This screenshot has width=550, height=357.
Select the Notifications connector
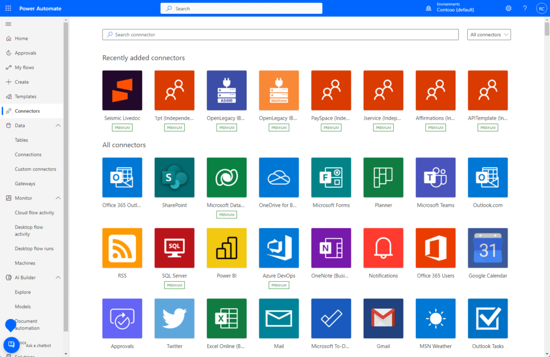(383, 248)
